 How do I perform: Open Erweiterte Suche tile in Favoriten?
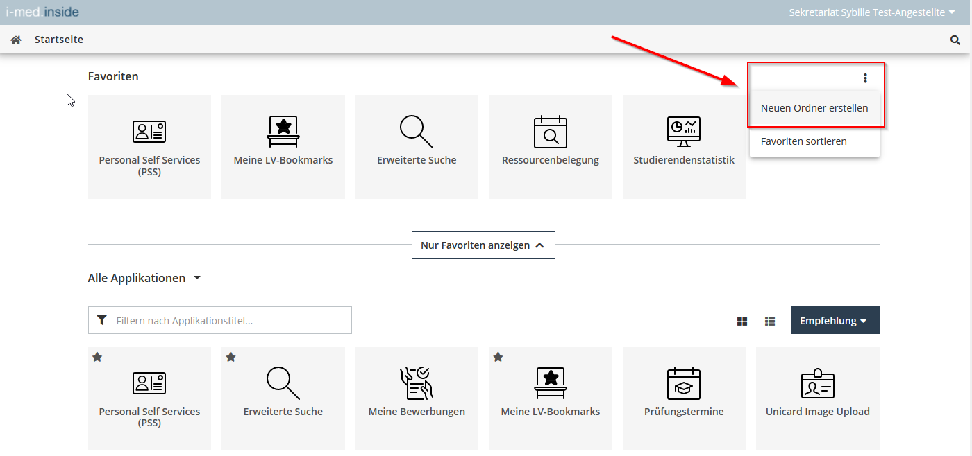coord(417,147)
